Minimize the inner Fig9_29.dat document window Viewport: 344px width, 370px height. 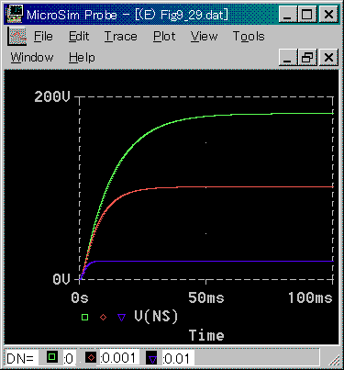point(287,57)
